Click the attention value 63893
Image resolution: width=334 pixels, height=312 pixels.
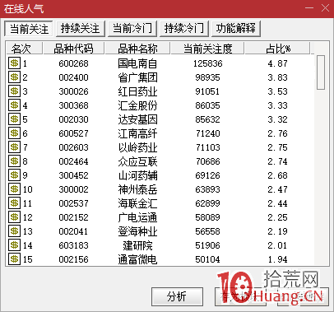coord(207,189)
